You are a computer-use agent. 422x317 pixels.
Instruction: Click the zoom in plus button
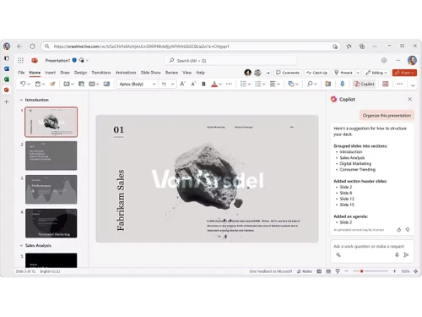tap(394, 271)
